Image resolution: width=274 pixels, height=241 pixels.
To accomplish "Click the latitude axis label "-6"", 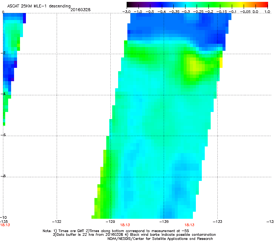I will (x=3, y=135).
